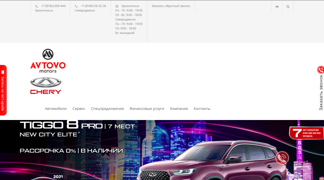Click the Пн - Пт: 9:00 - 19:00 Arkhangelsk hours
Screen dimensions: 324x180
129,11
